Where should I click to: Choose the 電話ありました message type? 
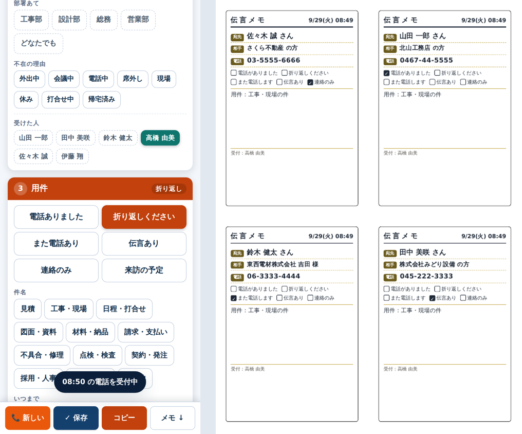(57, 217)
